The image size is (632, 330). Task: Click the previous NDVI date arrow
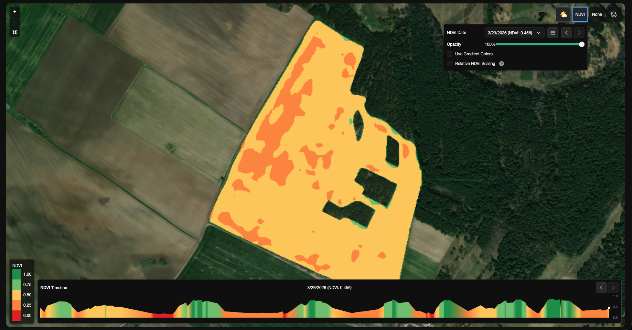tap(566, 32)
